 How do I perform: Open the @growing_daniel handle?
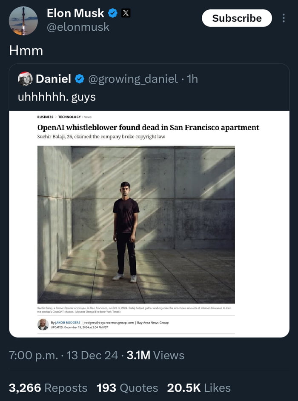tap(132, 79)
